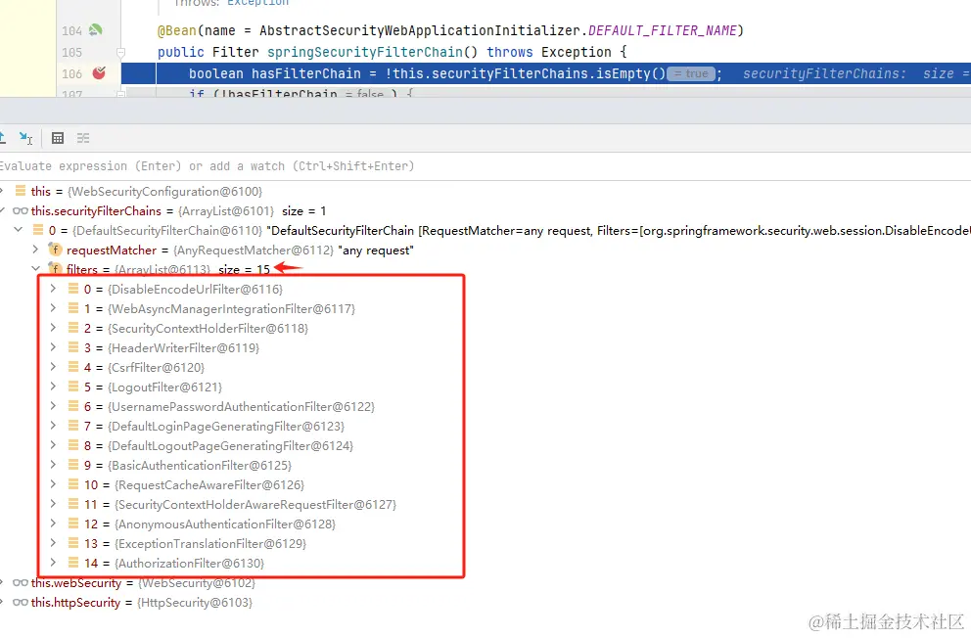Expand the RequestCacheAwareFilter@6126 entry
Screen dimensions: 971x638
pyautogui.click(x=53, y=484)
